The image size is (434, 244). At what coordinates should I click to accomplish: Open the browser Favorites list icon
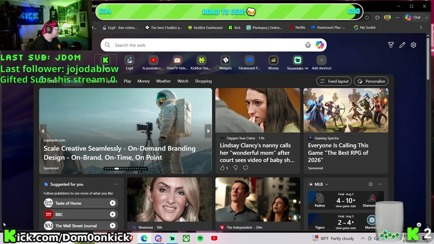pyautogui.click(x=377, y=17)
